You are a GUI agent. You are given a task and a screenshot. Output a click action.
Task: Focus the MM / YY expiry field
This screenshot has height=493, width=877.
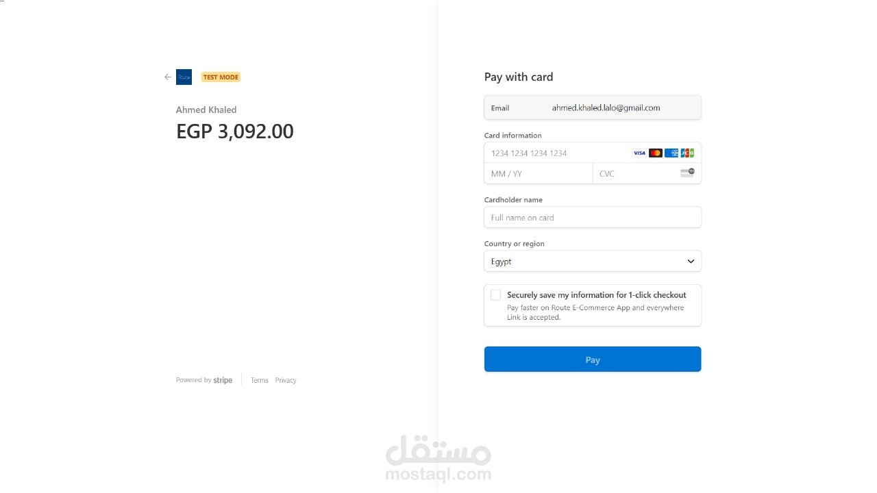click(x=539, y=174)
